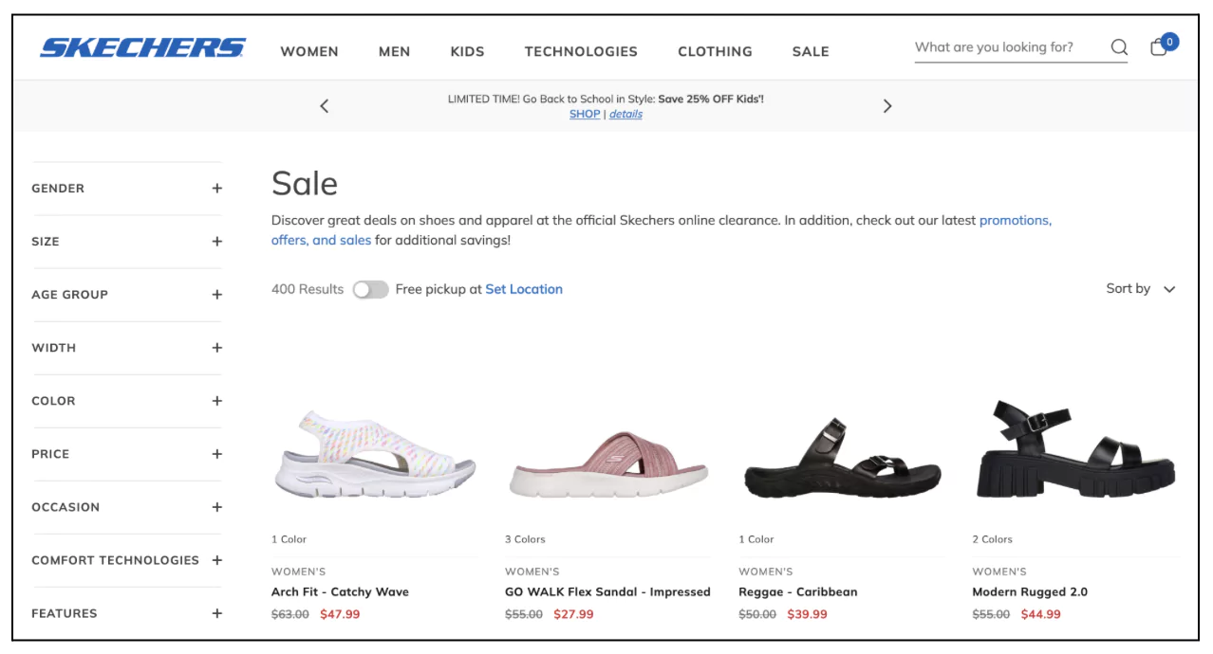Click the Reggae - Caribbean product title

tap(798, 591)
